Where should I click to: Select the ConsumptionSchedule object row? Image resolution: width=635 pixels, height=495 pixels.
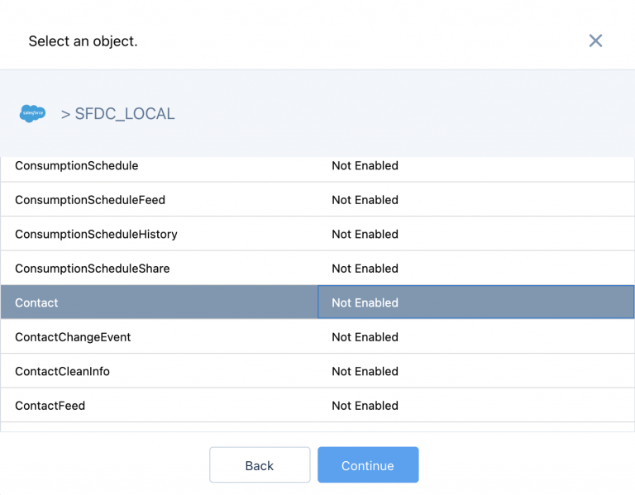(77, 166)
